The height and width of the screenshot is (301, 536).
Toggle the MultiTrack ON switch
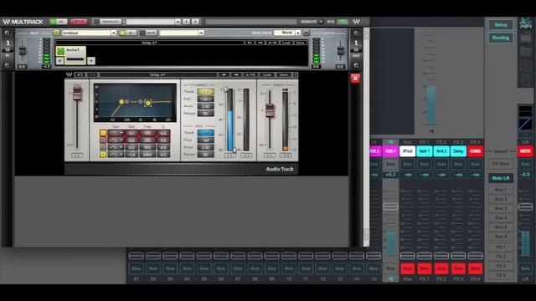point(59,22)
